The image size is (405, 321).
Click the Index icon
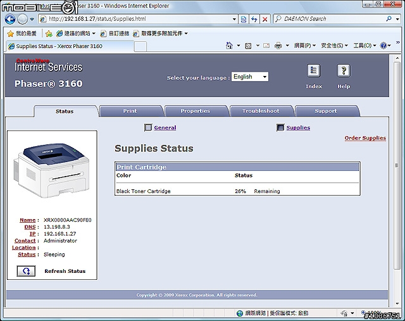(x=314, y=70)
